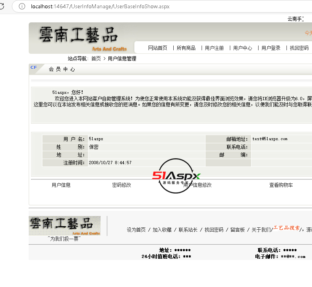Click the blue CF icon beside 会员中心
Screen dimensions: 312x287
(x=34, y=68)
